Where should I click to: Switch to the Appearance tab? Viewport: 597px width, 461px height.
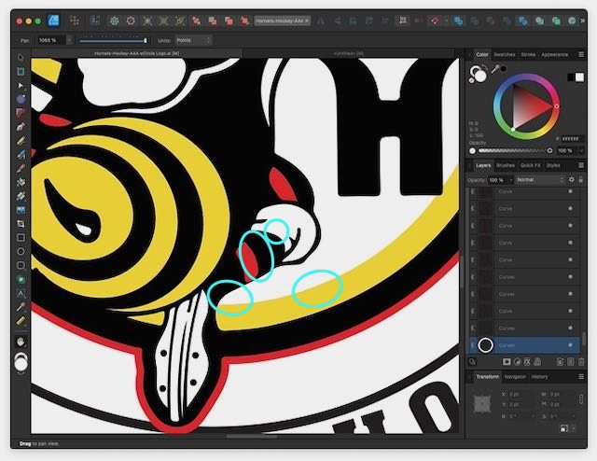tap(554, 55)
